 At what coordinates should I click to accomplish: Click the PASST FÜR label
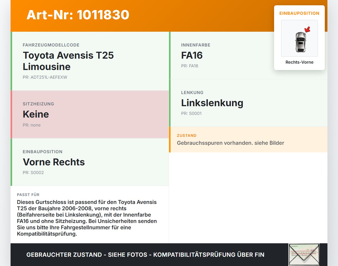pos(28,195)
